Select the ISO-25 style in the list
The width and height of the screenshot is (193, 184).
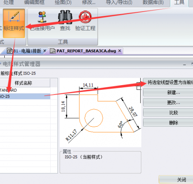point(25,96)
